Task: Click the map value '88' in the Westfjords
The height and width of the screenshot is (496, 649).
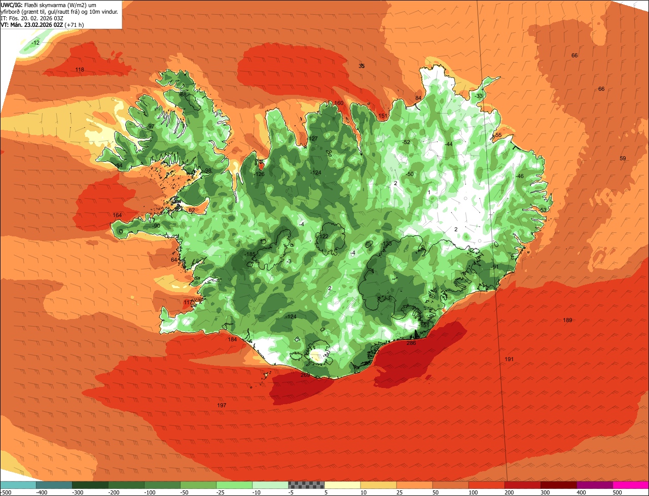Action: click(x=183, y=95)
